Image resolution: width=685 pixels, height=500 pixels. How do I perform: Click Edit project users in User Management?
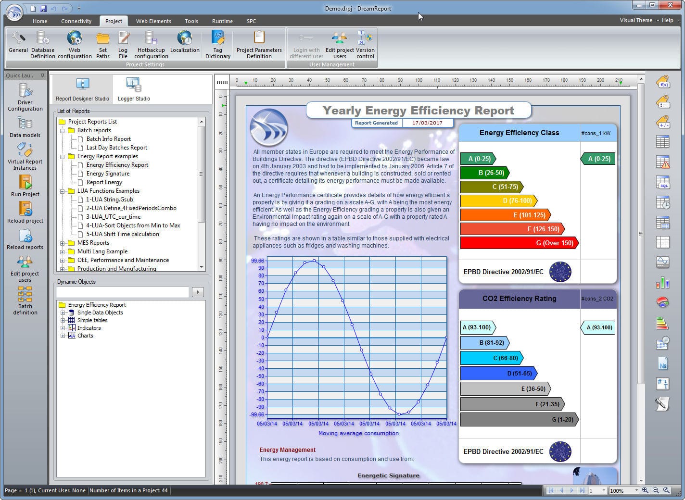click(x=340, y=44)
